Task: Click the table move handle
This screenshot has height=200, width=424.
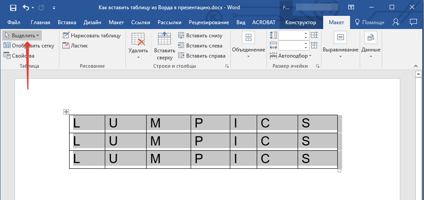Action: [66, 112]
